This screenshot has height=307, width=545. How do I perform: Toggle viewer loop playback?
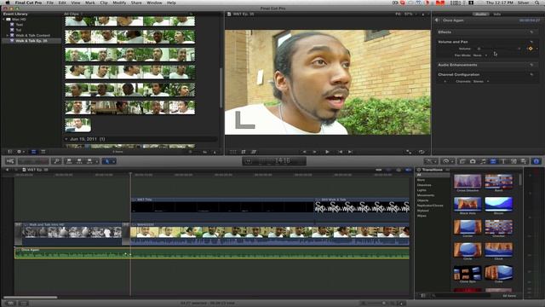(x=422, y=152)
